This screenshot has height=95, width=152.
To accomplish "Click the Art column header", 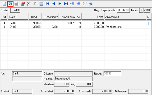I will tap(4, 17).
